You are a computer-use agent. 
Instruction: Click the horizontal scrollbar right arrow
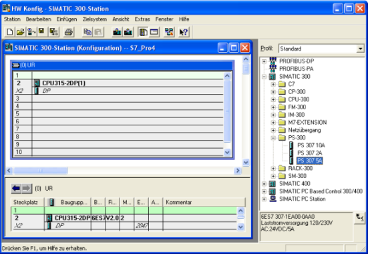pyautogui.click(x=238, y=171)
